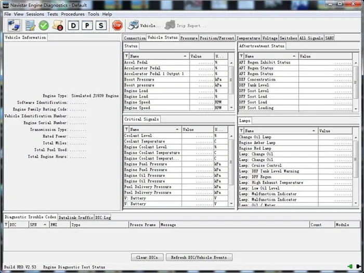The image size is (364, 273).
Task: Open the notes pencil icon in toolbar
Action: (30, 25)
